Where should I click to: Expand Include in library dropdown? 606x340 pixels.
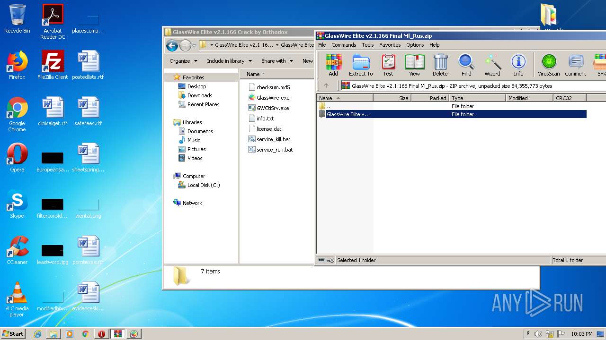(x=229, y=61)
